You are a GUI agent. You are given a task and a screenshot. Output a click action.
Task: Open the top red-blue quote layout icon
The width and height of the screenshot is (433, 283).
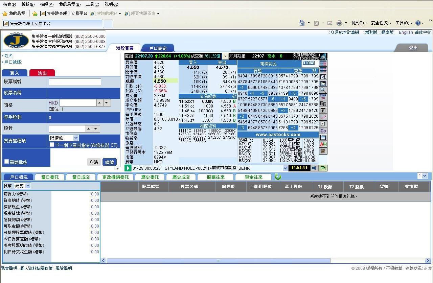coord(323,63)
